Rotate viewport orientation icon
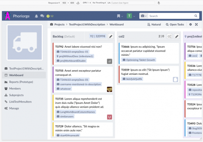Screen dimensions: 203x142 [x=78, y=3]
